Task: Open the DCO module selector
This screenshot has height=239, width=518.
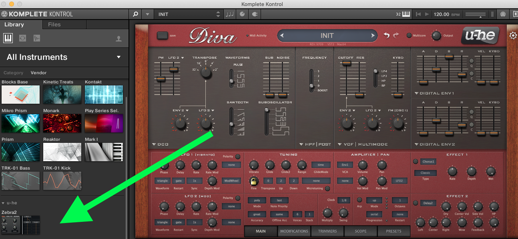Action: tap(161, 144)
